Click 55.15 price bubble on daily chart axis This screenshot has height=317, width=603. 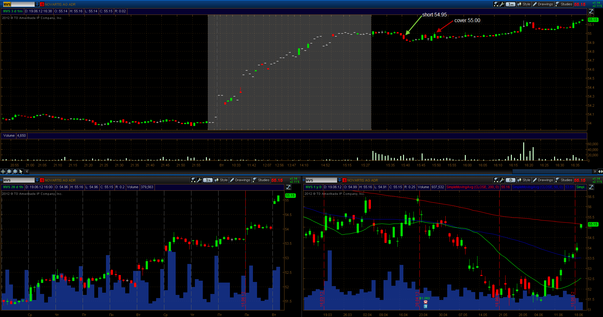coord(593,224)
